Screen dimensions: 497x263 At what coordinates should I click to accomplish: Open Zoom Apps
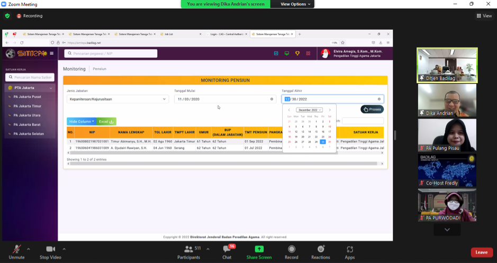pyautogui.click(x=349, y=249)
